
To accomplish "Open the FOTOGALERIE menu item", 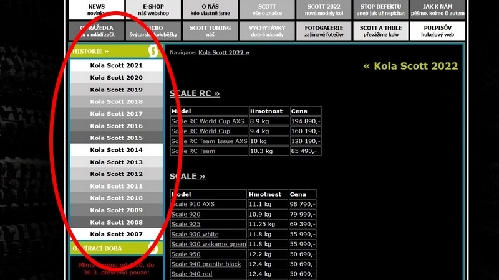I will point(324,31).
